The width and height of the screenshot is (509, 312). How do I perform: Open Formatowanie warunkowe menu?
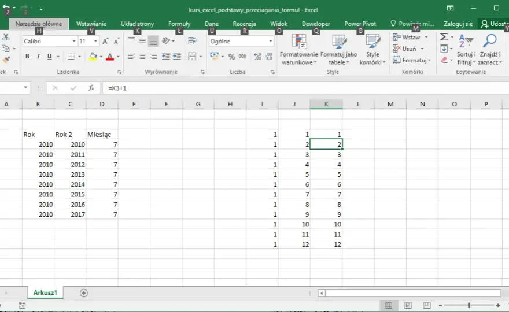[x=299, y=50]
